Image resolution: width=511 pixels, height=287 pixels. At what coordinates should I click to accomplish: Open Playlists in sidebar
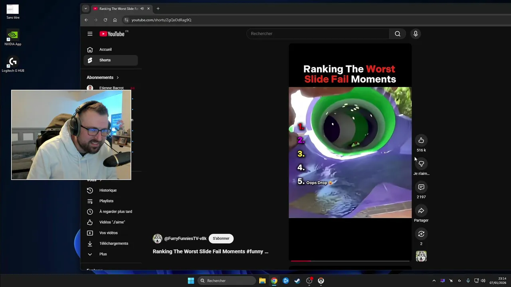(111, 201)
